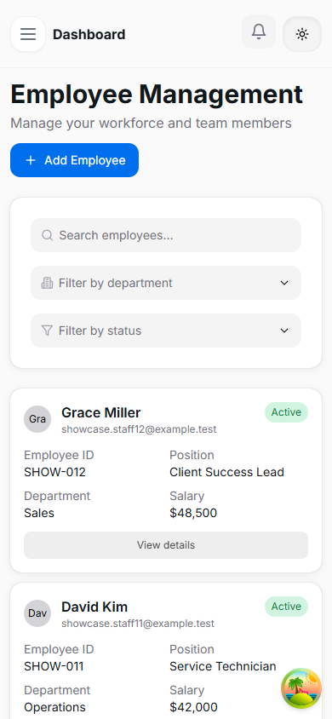Click the floating palm island icon
Screen dimensions: 332x719
(301, 688)
